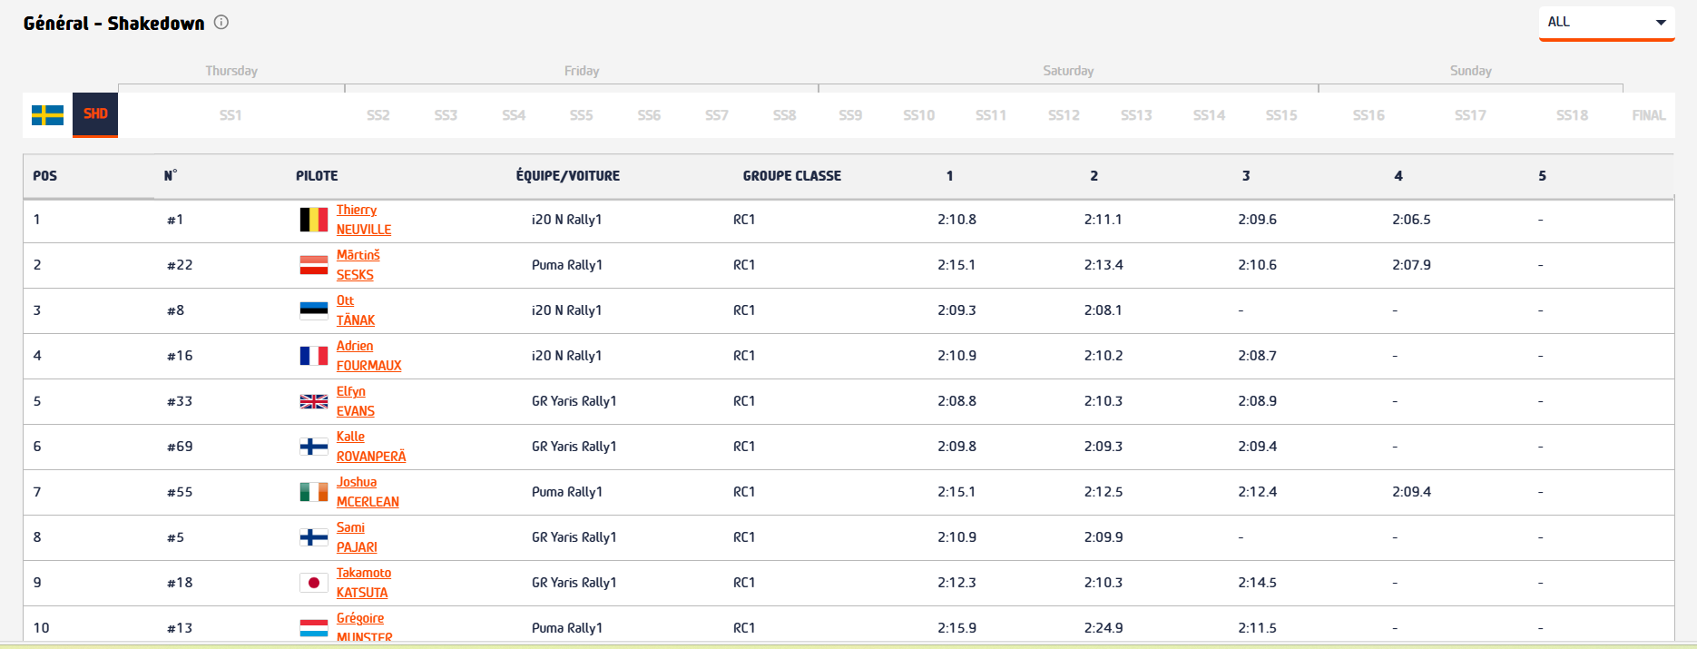Go to the FINAL results tab

1648,115
